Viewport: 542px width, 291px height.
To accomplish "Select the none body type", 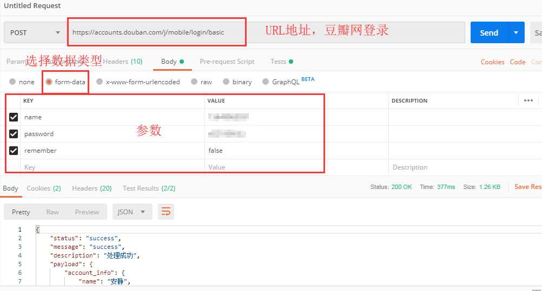I will click(22, 82).
